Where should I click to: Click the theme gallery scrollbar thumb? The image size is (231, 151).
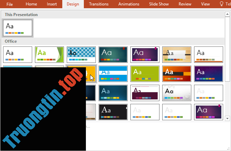[227, 49]
